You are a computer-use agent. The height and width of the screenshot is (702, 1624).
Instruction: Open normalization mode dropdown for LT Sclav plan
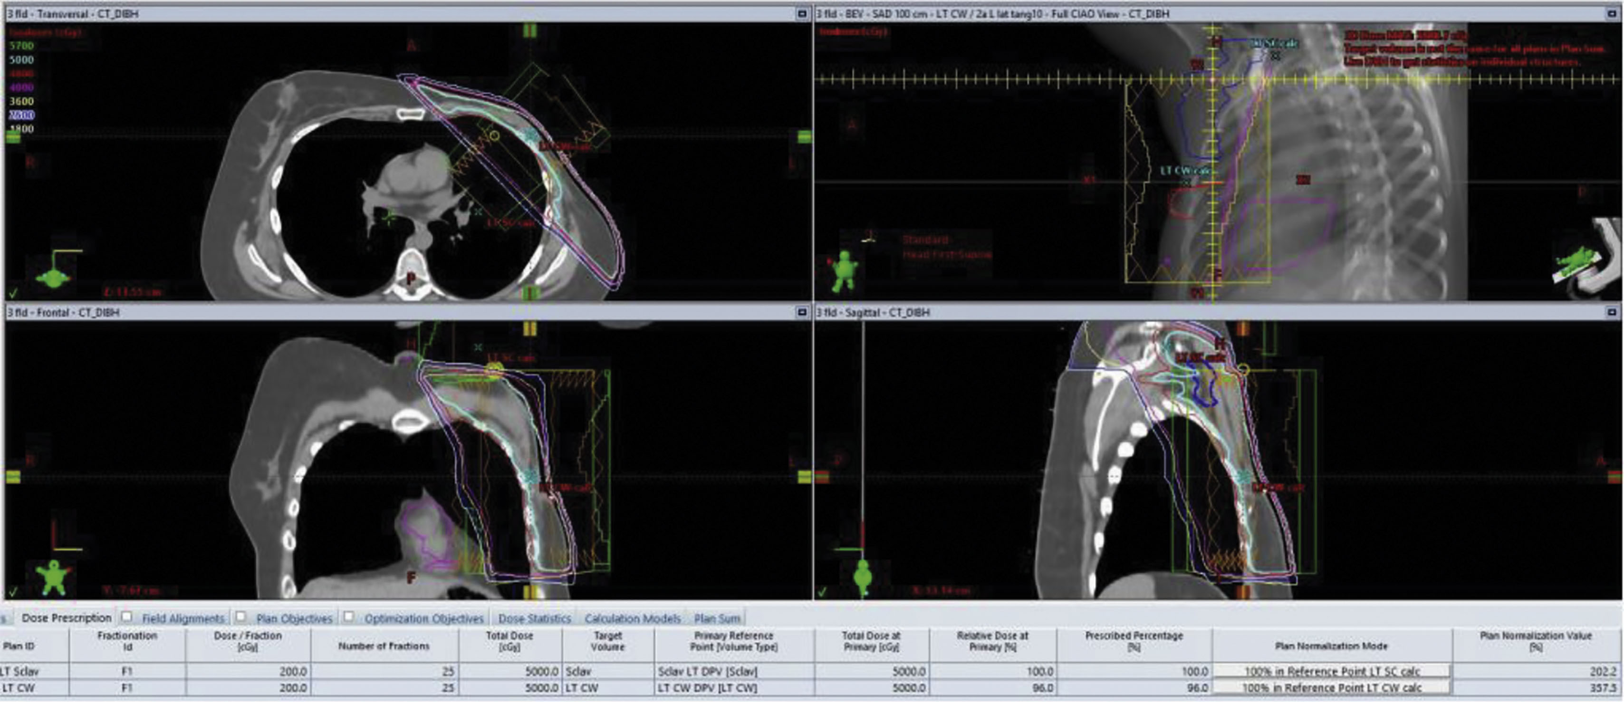pyautogui.click(x=1332, y=671)
